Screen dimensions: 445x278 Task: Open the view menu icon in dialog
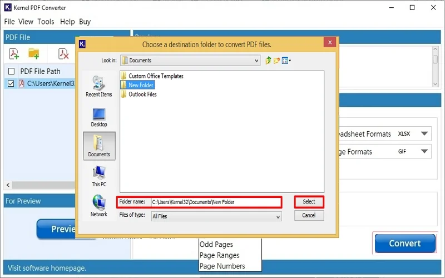tap(286, 61)
